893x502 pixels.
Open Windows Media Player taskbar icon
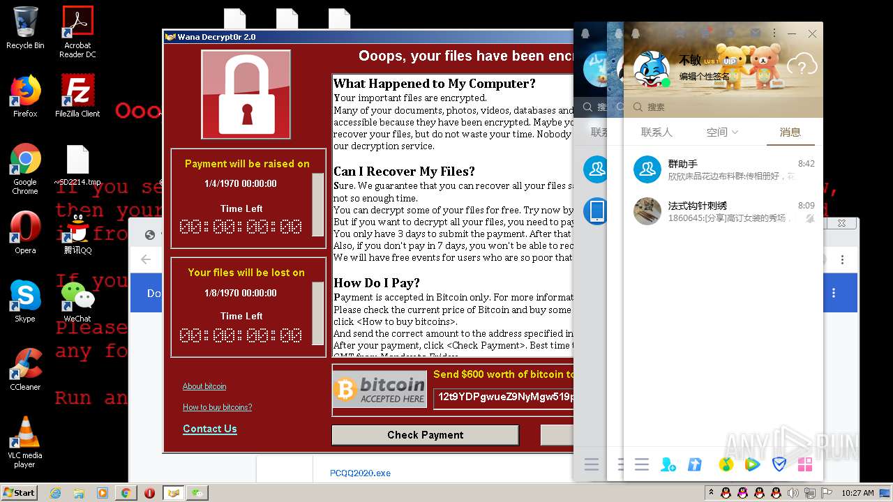point(103,493)
